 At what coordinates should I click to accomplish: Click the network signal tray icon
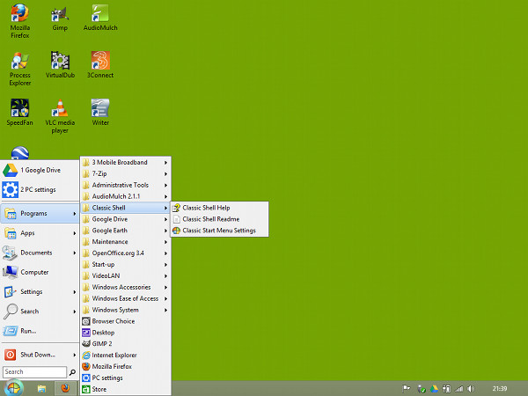point(459,389)
